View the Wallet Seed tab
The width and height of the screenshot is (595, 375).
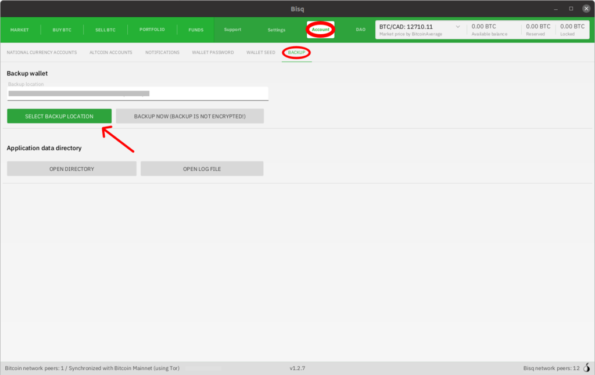261,52
